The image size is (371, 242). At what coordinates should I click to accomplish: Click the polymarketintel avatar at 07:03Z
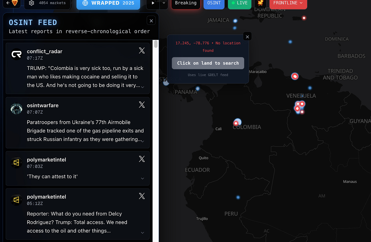pos(17,163)
